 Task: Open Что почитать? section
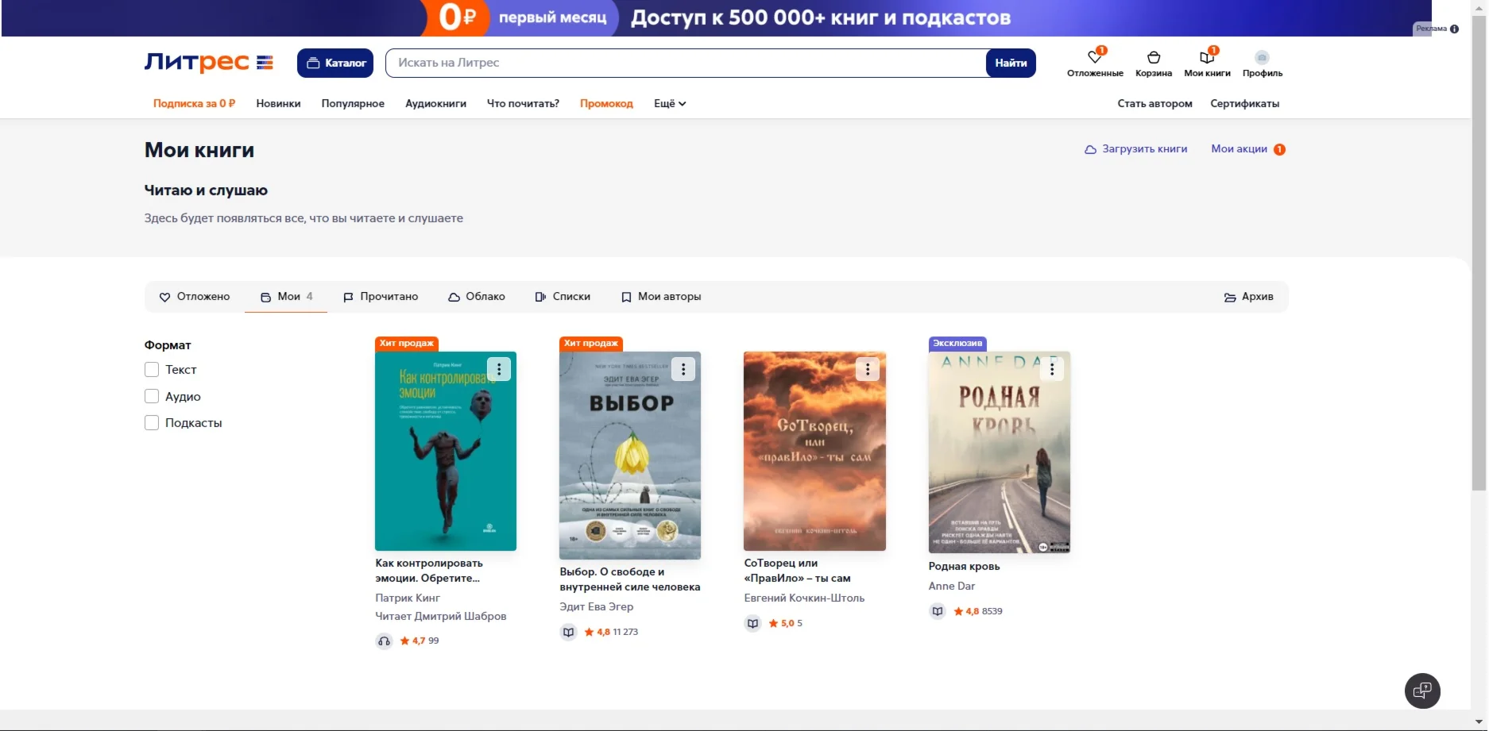tap(523, 103)
